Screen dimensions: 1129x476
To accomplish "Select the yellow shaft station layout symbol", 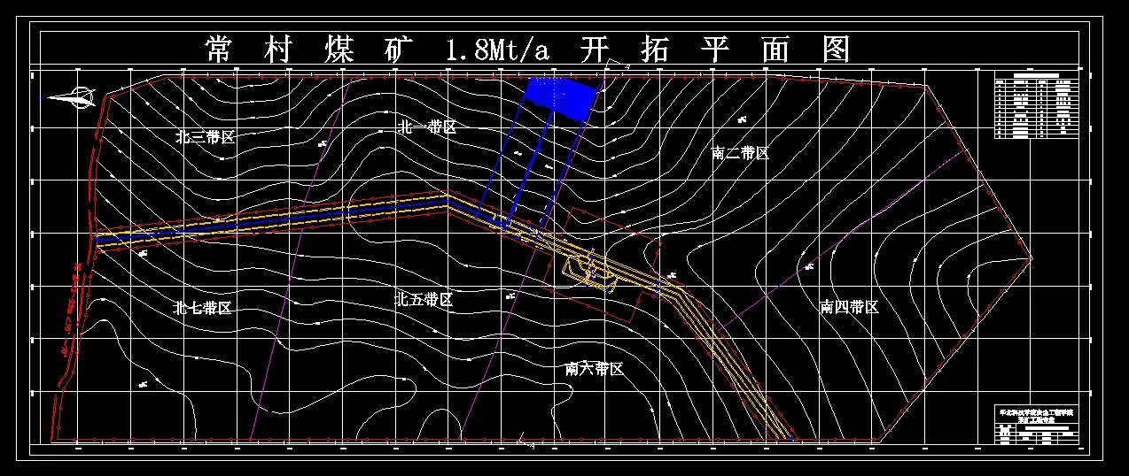I will pyautogui.click(x=591, y=273).
